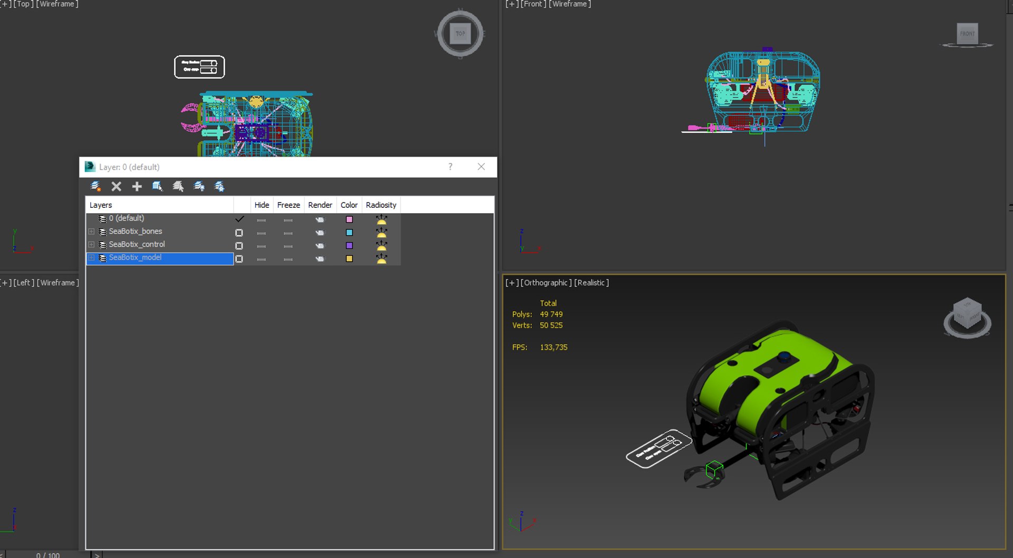Make SeaBotix_model the current layer

239,259
